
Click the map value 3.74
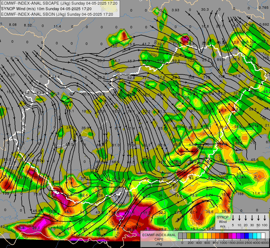coord(240,177)
